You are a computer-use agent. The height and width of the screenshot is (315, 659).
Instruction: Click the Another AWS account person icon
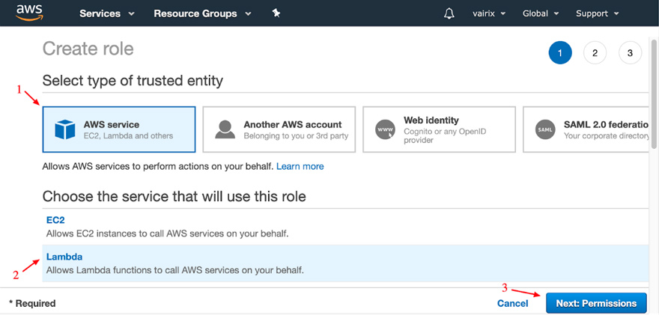(225, 129)
